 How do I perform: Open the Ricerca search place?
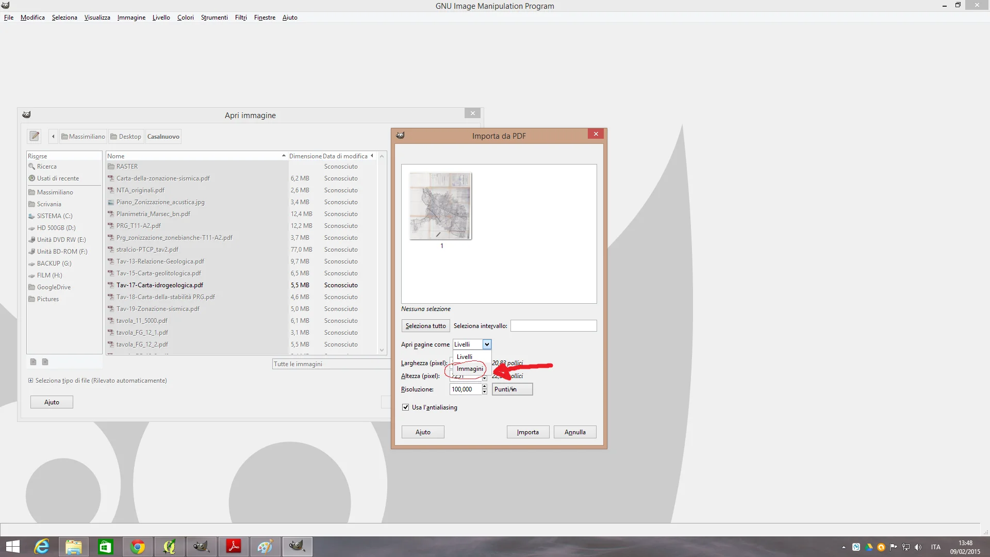pyautogui.click(x=46, y=167)
